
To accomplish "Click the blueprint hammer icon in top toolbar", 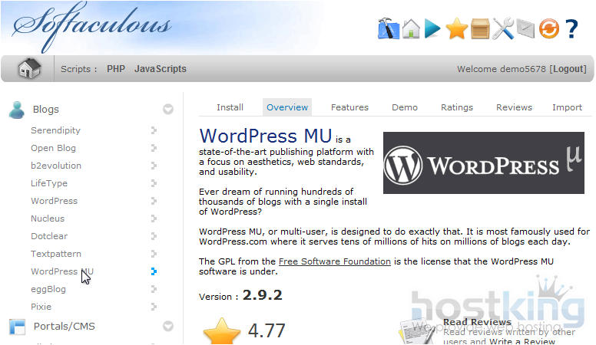I will click(x=389, y=29).
